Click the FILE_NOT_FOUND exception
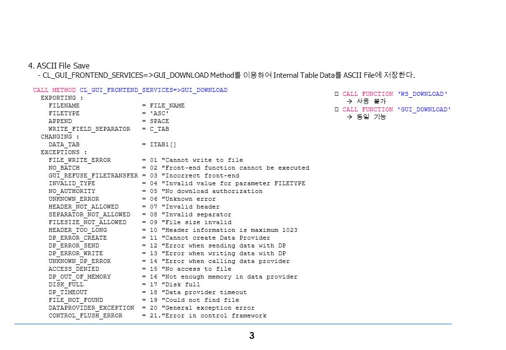 [x=76, y=300]
